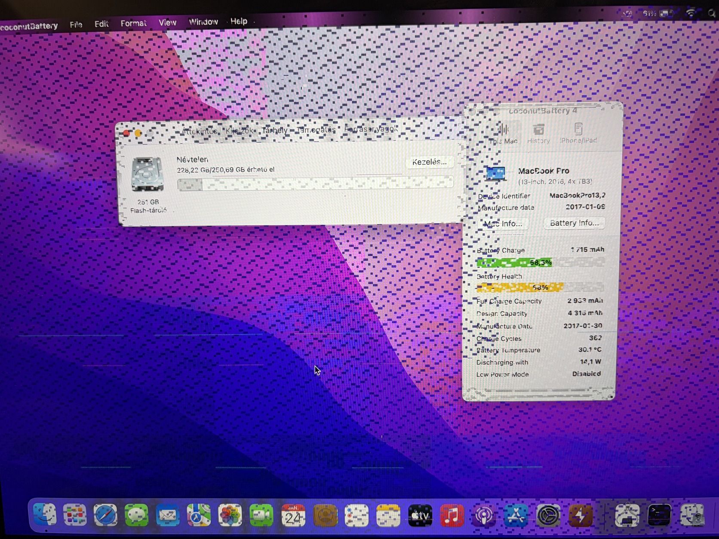Click the Mac Info... button
Viewport: 719px width, 539px height.
(503, 224)
